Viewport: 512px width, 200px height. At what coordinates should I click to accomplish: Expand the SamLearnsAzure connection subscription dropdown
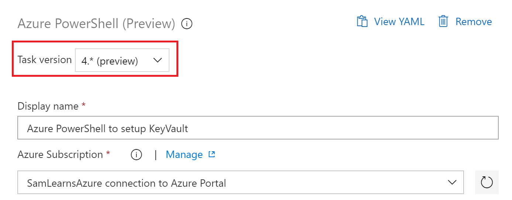click(x=240, y=182)
